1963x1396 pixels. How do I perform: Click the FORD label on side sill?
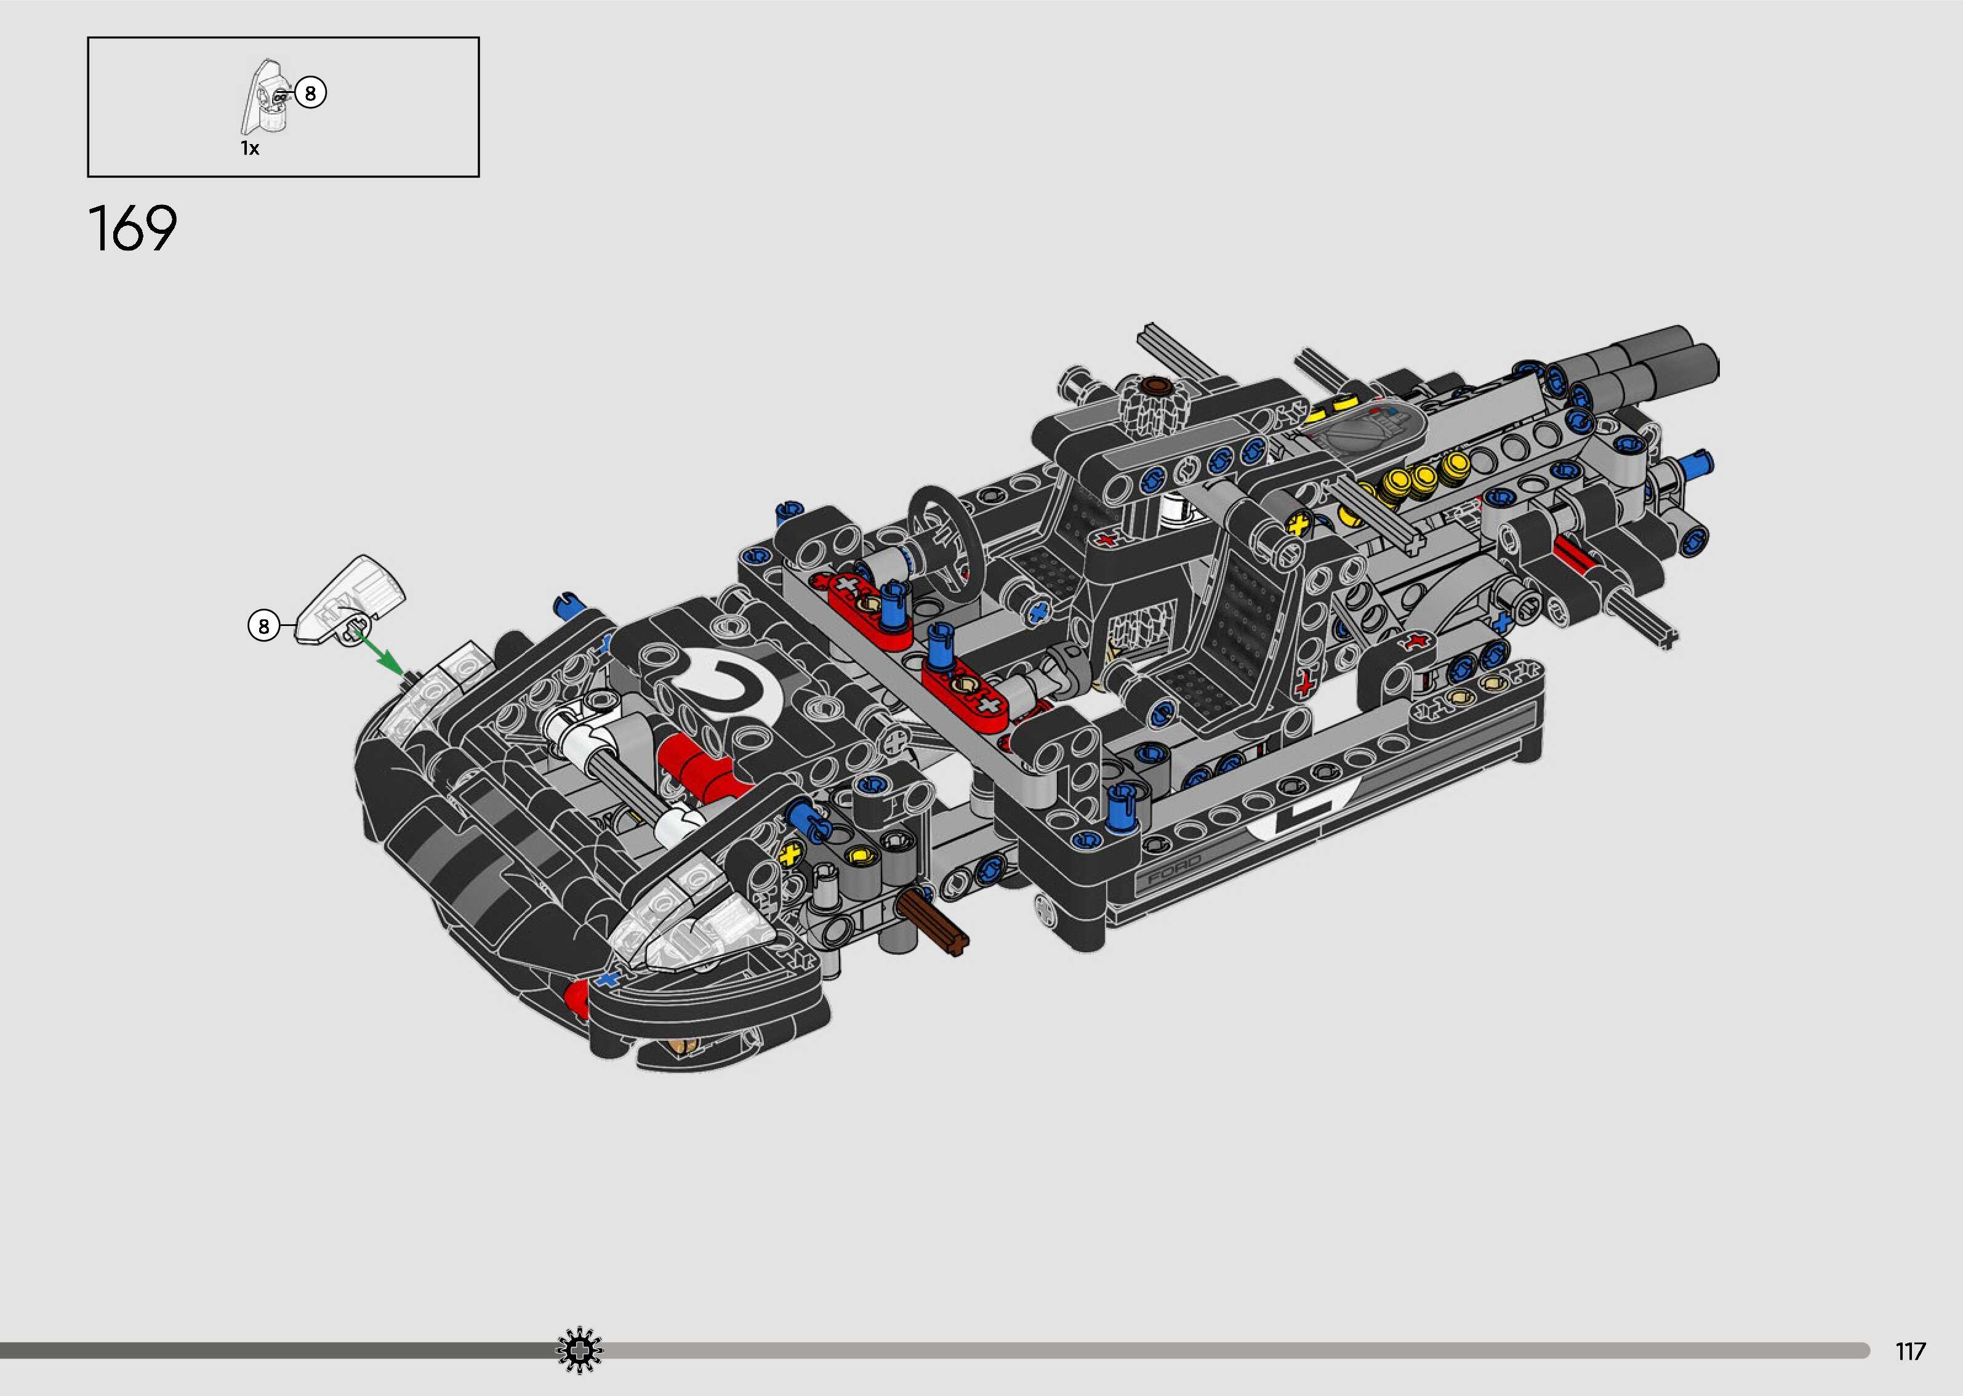1174,873
